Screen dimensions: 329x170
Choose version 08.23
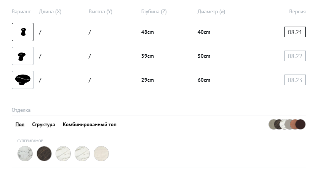[x=295, y=80]
